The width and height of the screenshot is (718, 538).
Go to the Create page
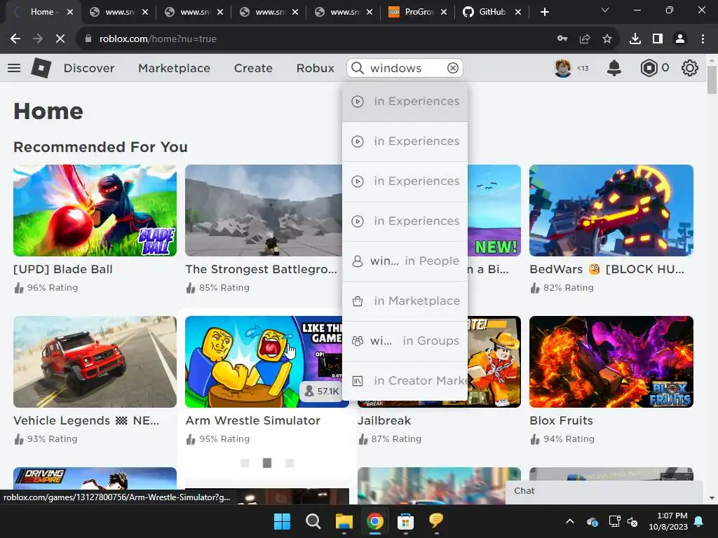[253, 68]
